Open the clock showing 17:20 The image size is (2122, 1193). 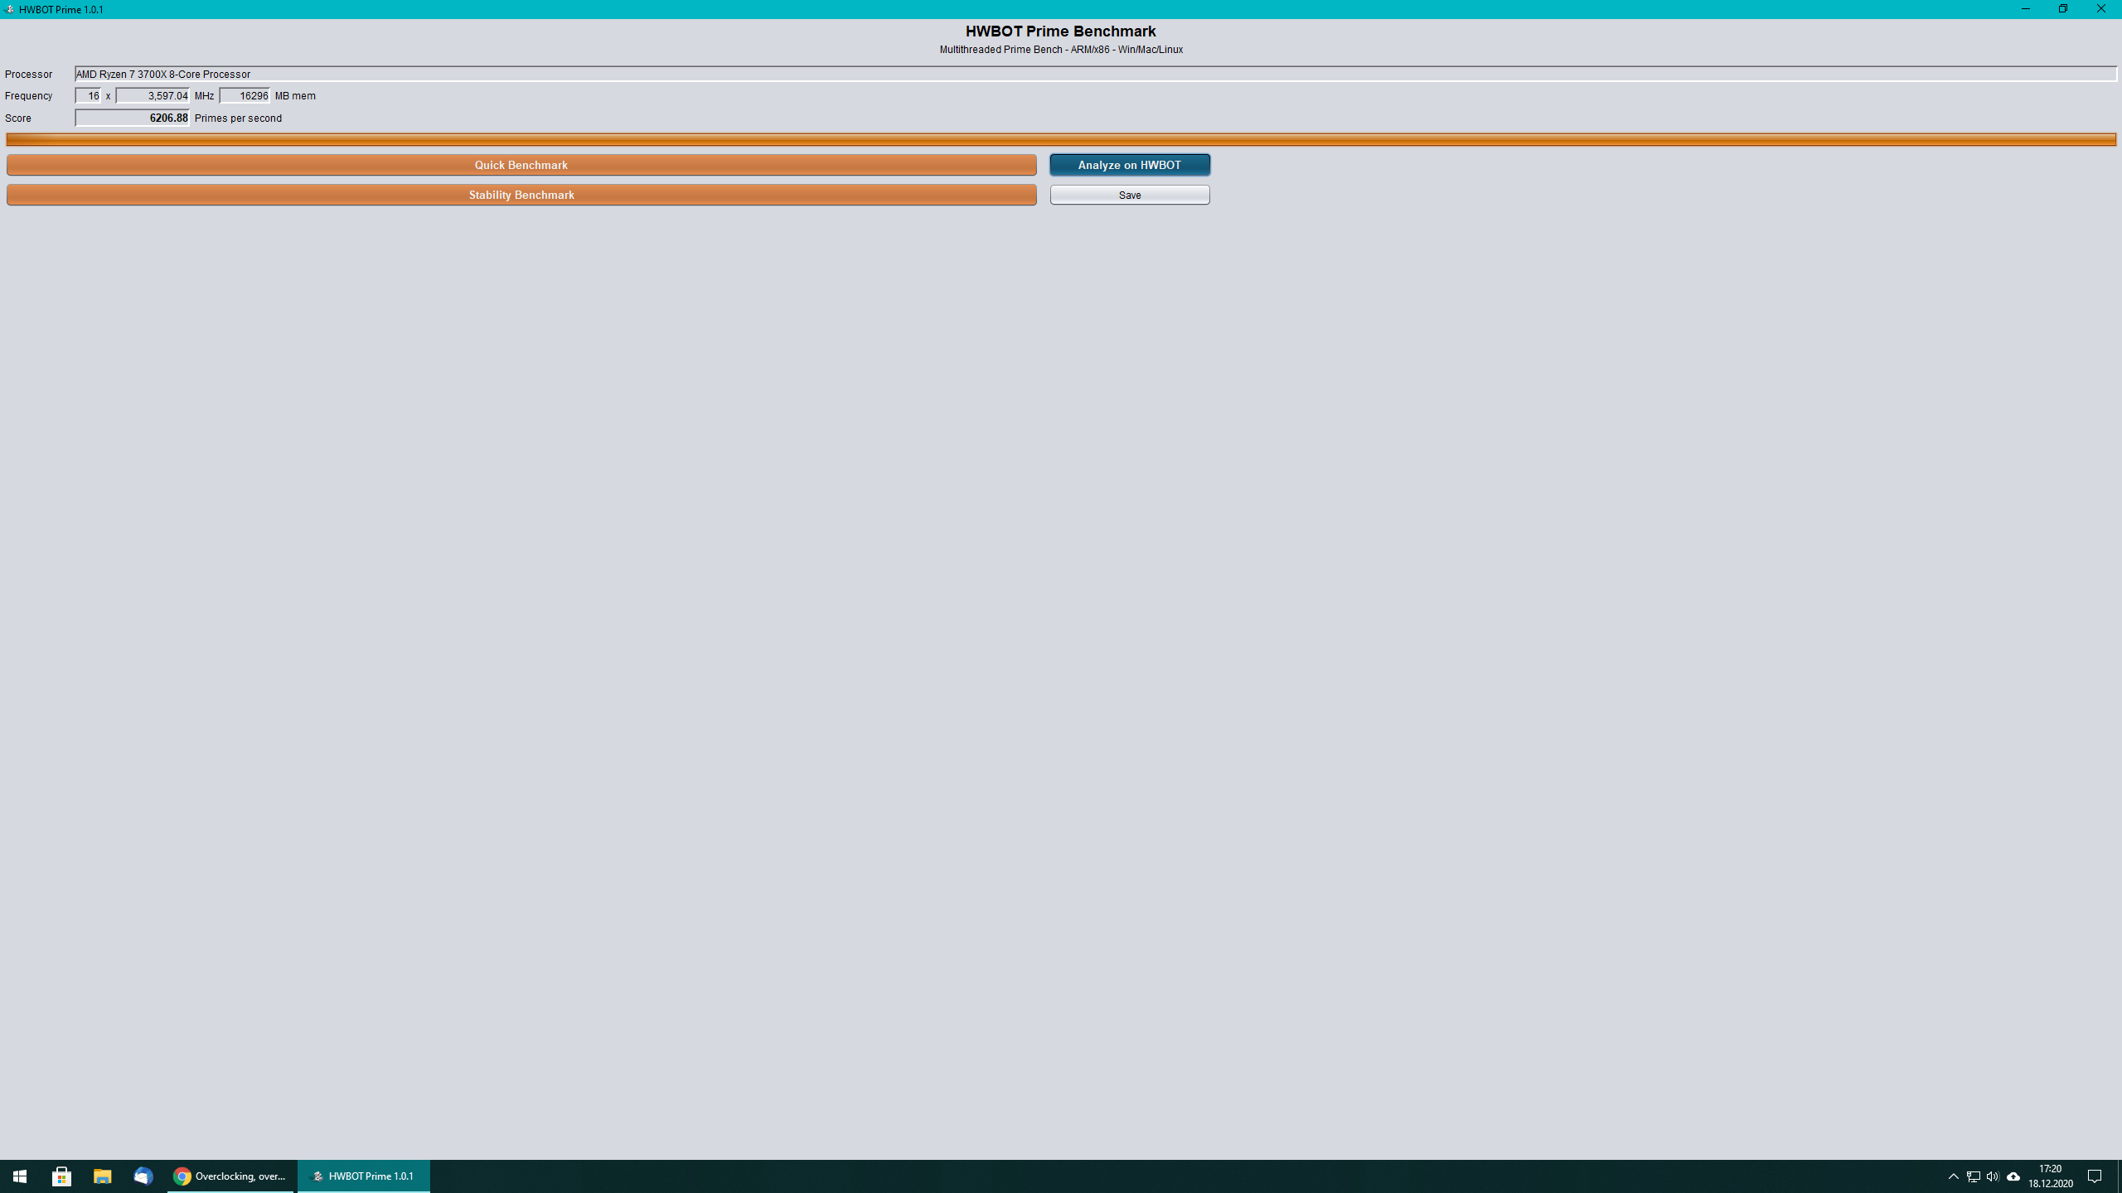2051,1176
